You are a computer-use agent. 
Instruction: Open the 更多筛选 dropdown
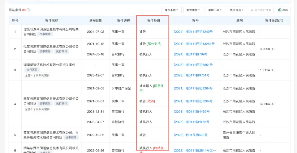237,10
